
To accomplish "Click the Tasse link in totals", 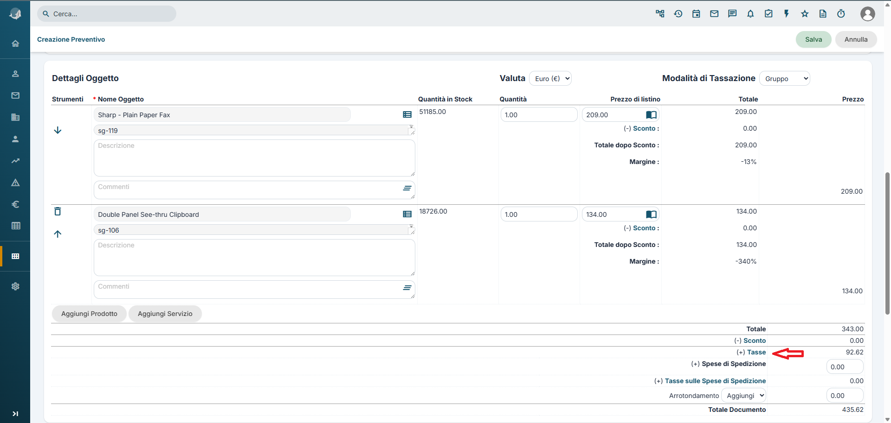I will 756,352.
